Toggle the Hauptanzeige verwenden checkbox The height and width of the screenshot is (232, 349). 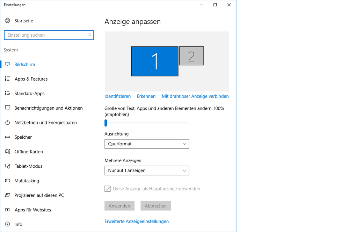pyautogui.click(x=108, y=189)
